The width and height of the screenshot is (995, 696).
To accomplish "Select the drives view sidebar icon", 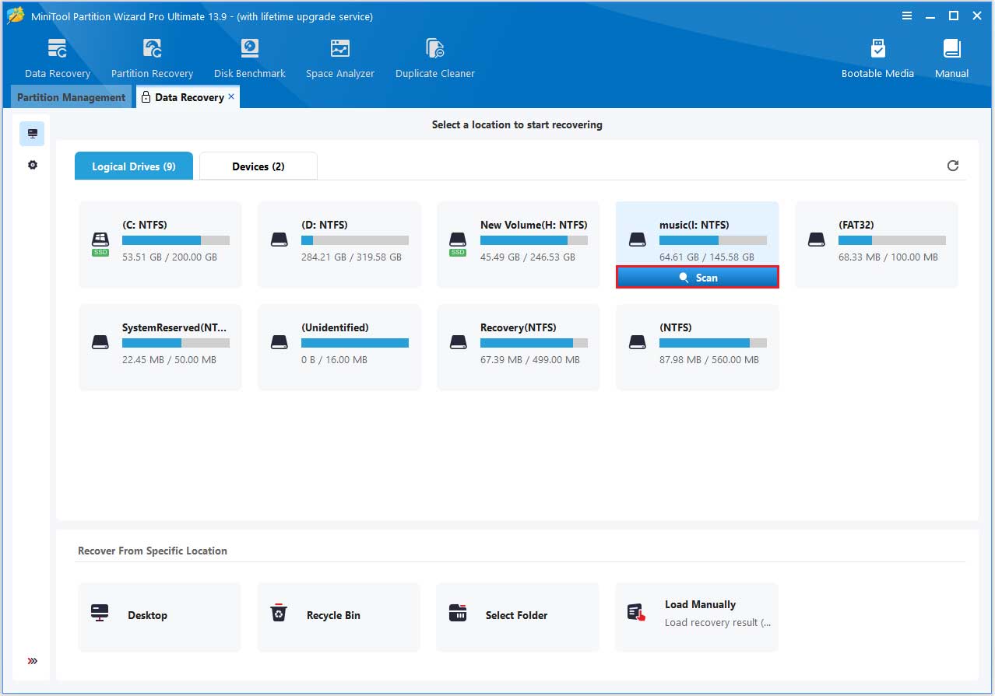I will point(32,134).
